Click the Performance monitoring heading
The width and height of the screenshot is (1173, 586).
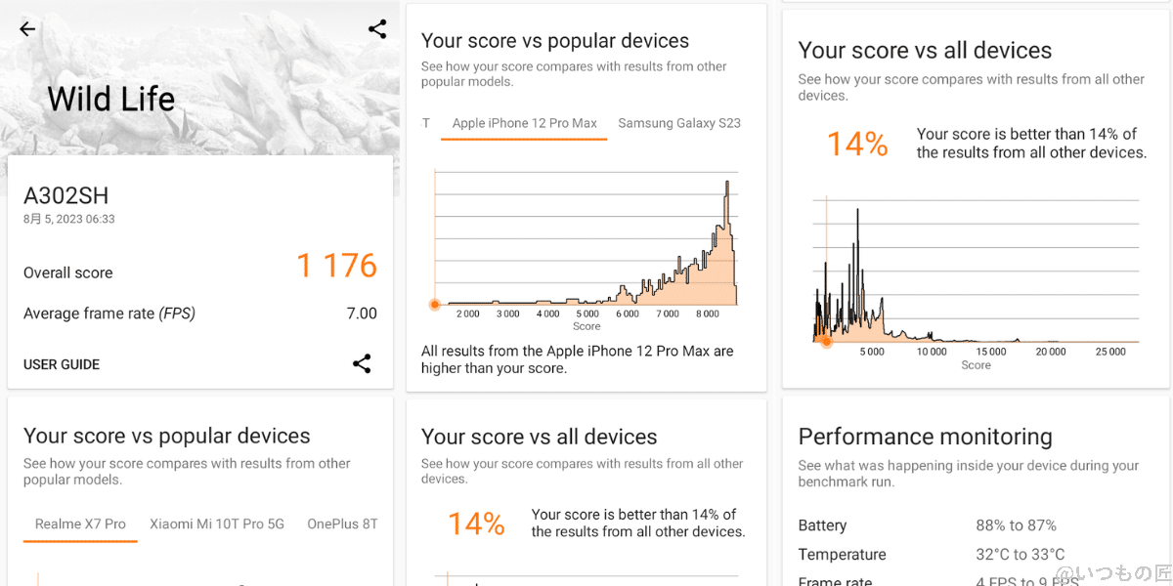coord(925,437)
